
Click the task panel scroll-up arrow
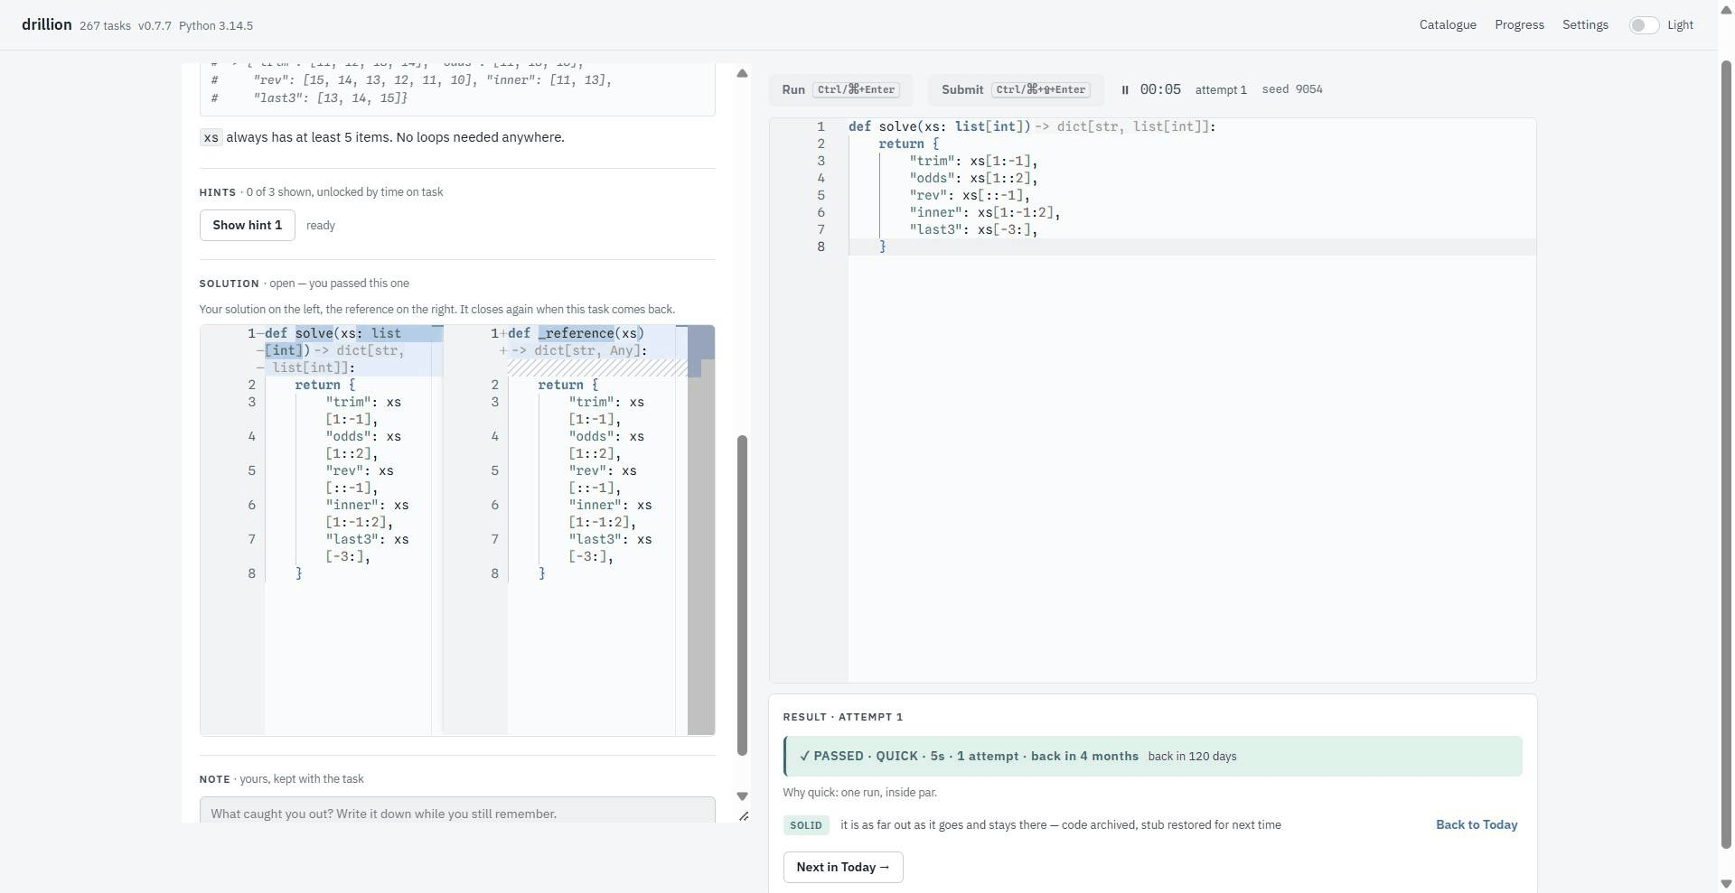(x=742, y=73)
